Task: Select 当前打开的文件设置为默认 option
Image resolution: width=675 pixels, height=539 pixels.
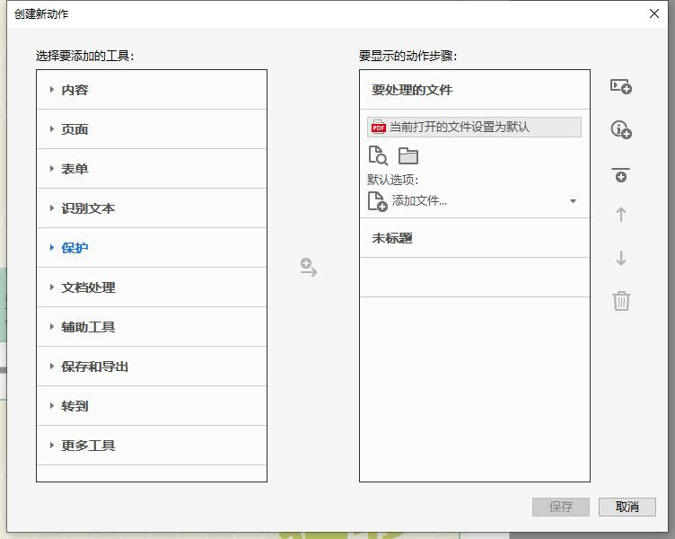Action: (x=474, y=127)
